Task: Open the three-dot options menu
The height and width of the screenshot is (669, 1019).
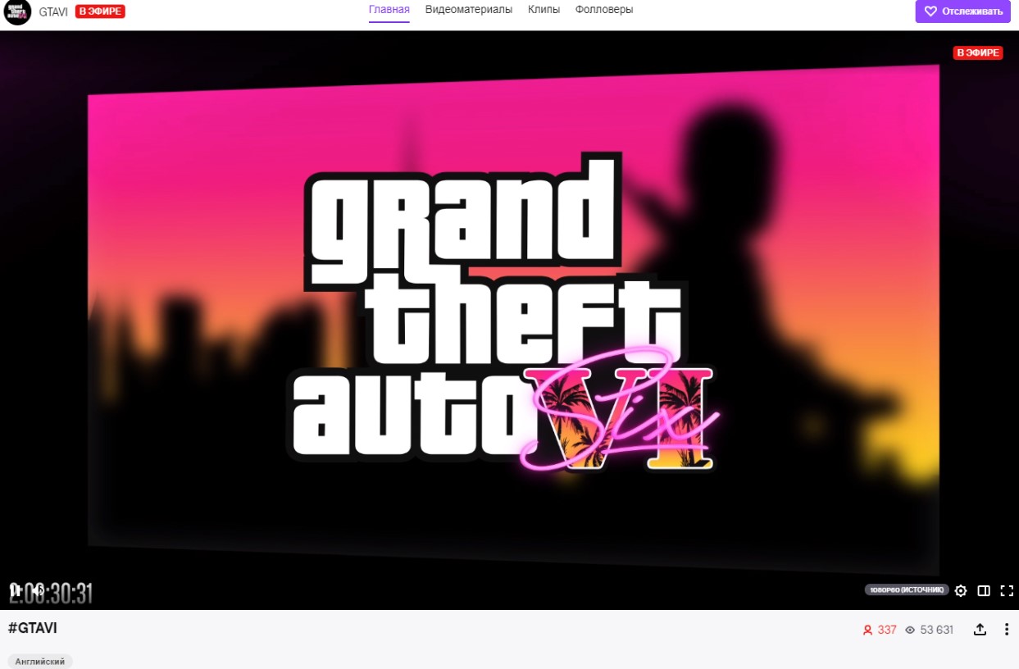Action: [1006, 629]
